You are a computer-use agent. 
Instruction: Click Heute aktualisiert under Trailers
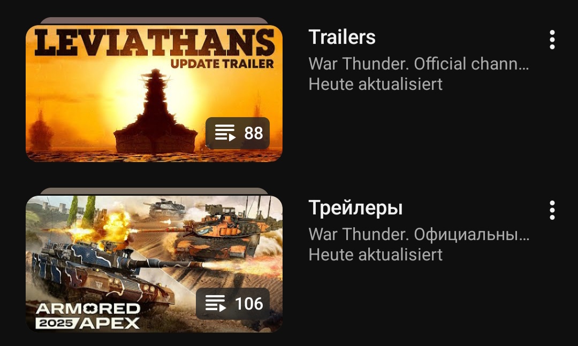pos(375,84)
